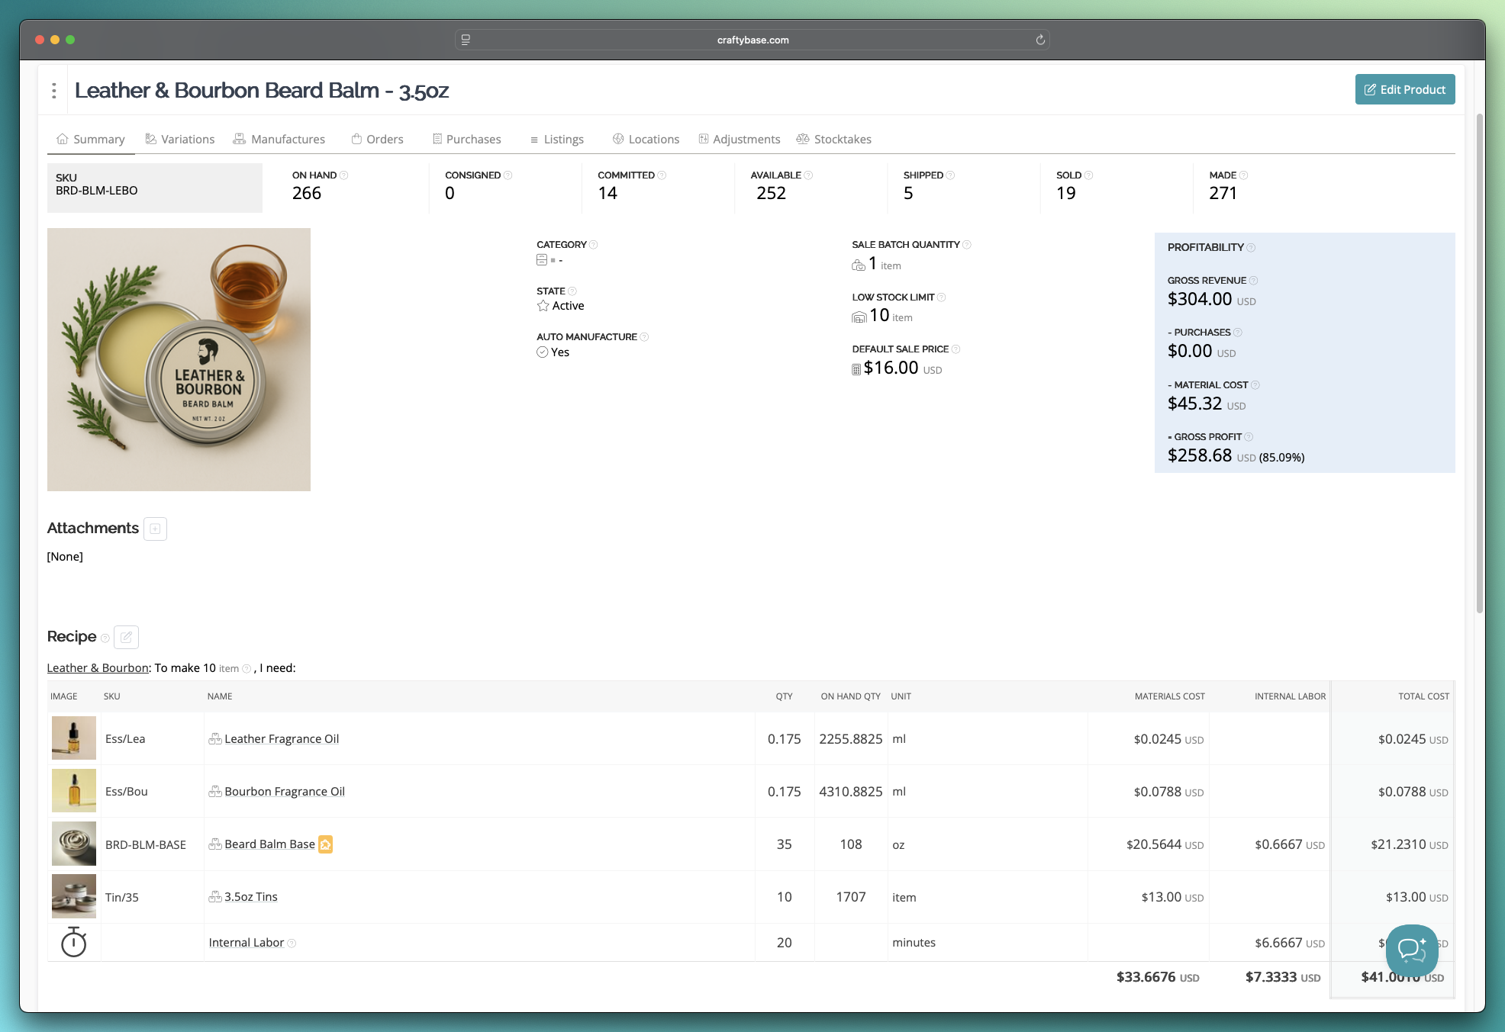Click the plus icon beside Attachments
The height and width of the screenshot is (1032, 1505).
(155, 529)
